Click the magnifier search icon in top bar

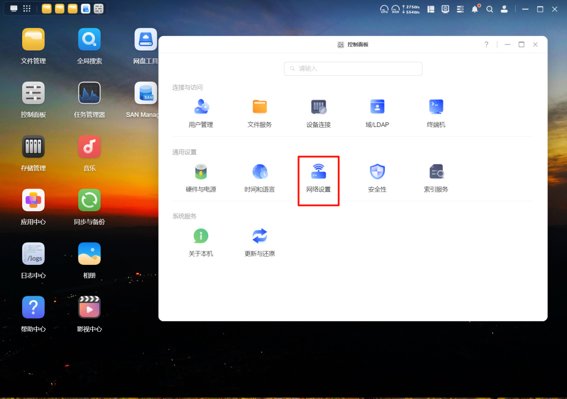489,9
